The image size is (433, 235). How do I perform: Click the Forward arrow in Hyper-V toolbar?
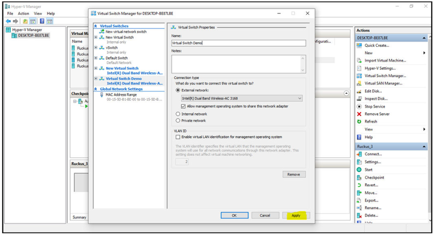[x=15, y=21]
